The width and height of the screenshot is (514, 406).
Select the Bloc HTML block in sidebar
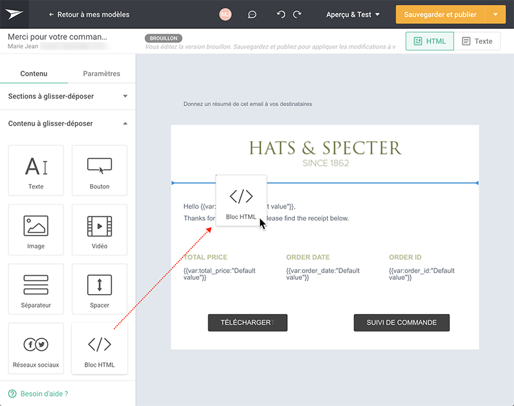coord(100,349)
